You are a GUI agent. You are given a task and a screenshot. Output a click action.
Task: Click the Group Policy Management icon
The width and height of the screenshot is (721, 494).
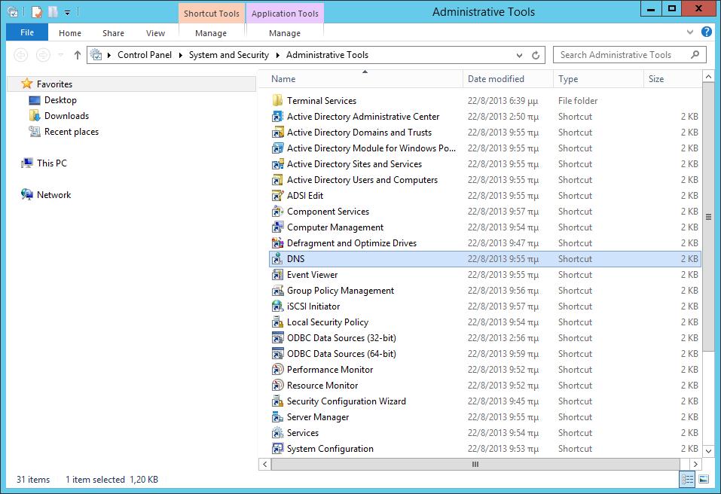(277, 291)
